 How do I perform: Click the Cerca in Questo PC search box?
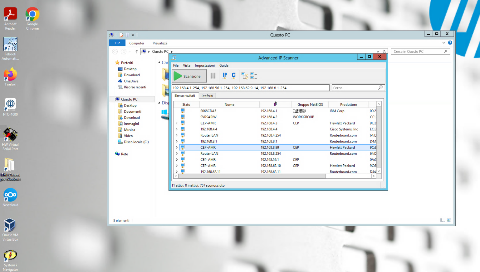pyautogui.click(x=420, y=52)
